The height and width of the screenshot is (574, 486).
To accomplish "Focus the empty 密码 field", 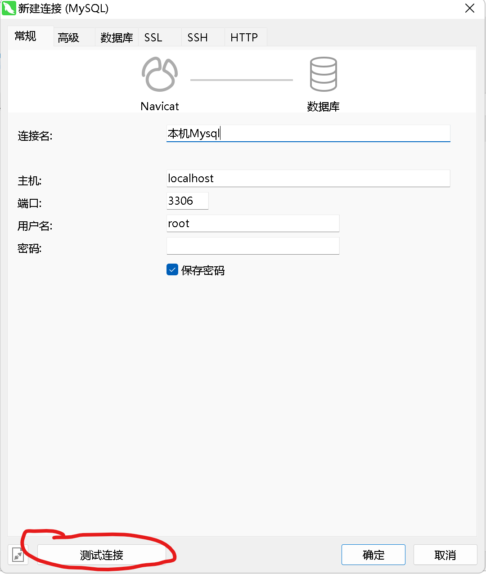I will coord(253,246).
